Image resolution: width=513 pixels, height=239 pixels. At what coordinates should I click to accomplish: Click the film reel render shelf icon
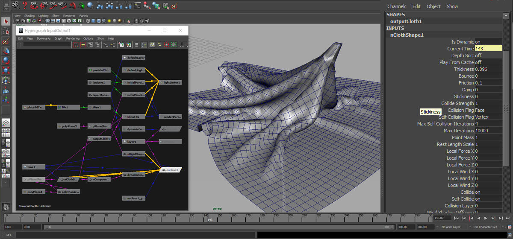click(x=15, y=5)
